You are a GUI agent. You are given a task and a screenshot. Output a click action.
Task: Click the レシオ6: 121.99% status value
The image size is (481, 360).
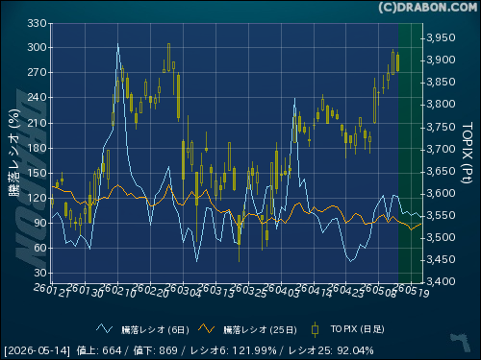[233, 350]
